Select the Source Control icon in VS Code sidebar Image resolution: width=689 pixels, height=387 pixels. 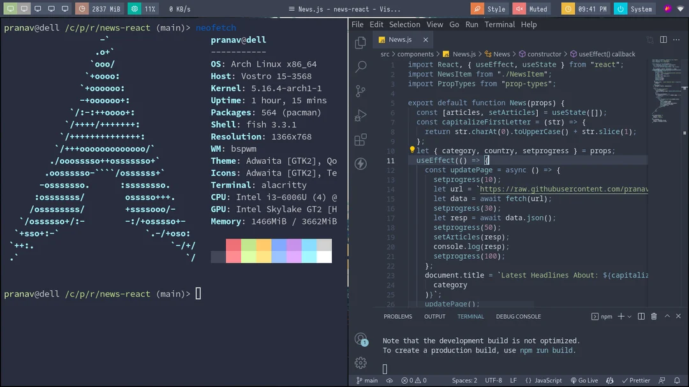(x=360, y=91)
